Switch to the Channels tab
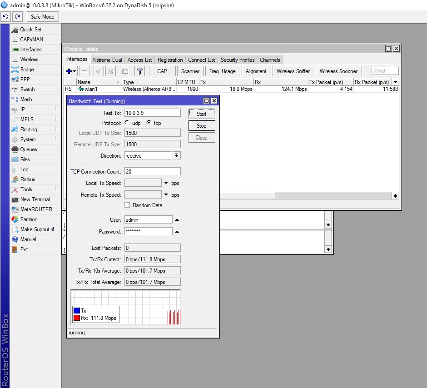The width and height of the screenshot is (427, 388). coord(270,60)
